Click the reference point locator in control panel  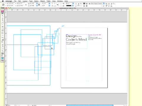[x=3, y=5]
